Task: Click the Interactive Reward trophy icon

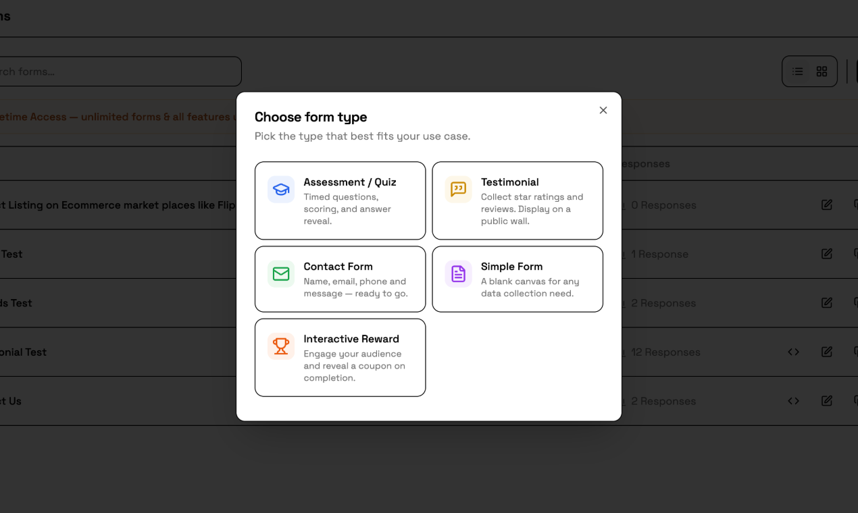Action: (280, 346)
